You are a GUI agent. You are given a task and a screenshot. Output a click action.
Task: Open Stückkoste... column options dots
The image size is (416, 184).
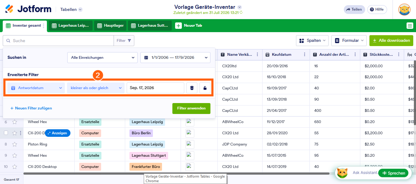398,55
